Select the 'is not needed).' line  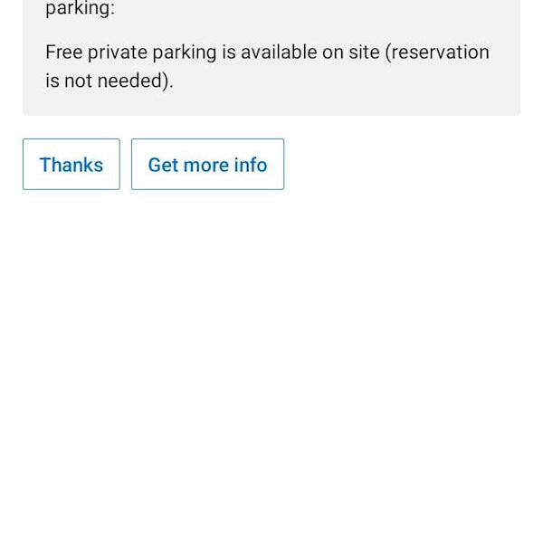(x=110, y=81)
